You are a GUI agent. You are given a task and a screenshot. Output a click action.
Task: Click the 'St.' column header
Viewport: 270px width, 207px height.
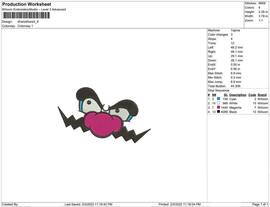point(226,95)
